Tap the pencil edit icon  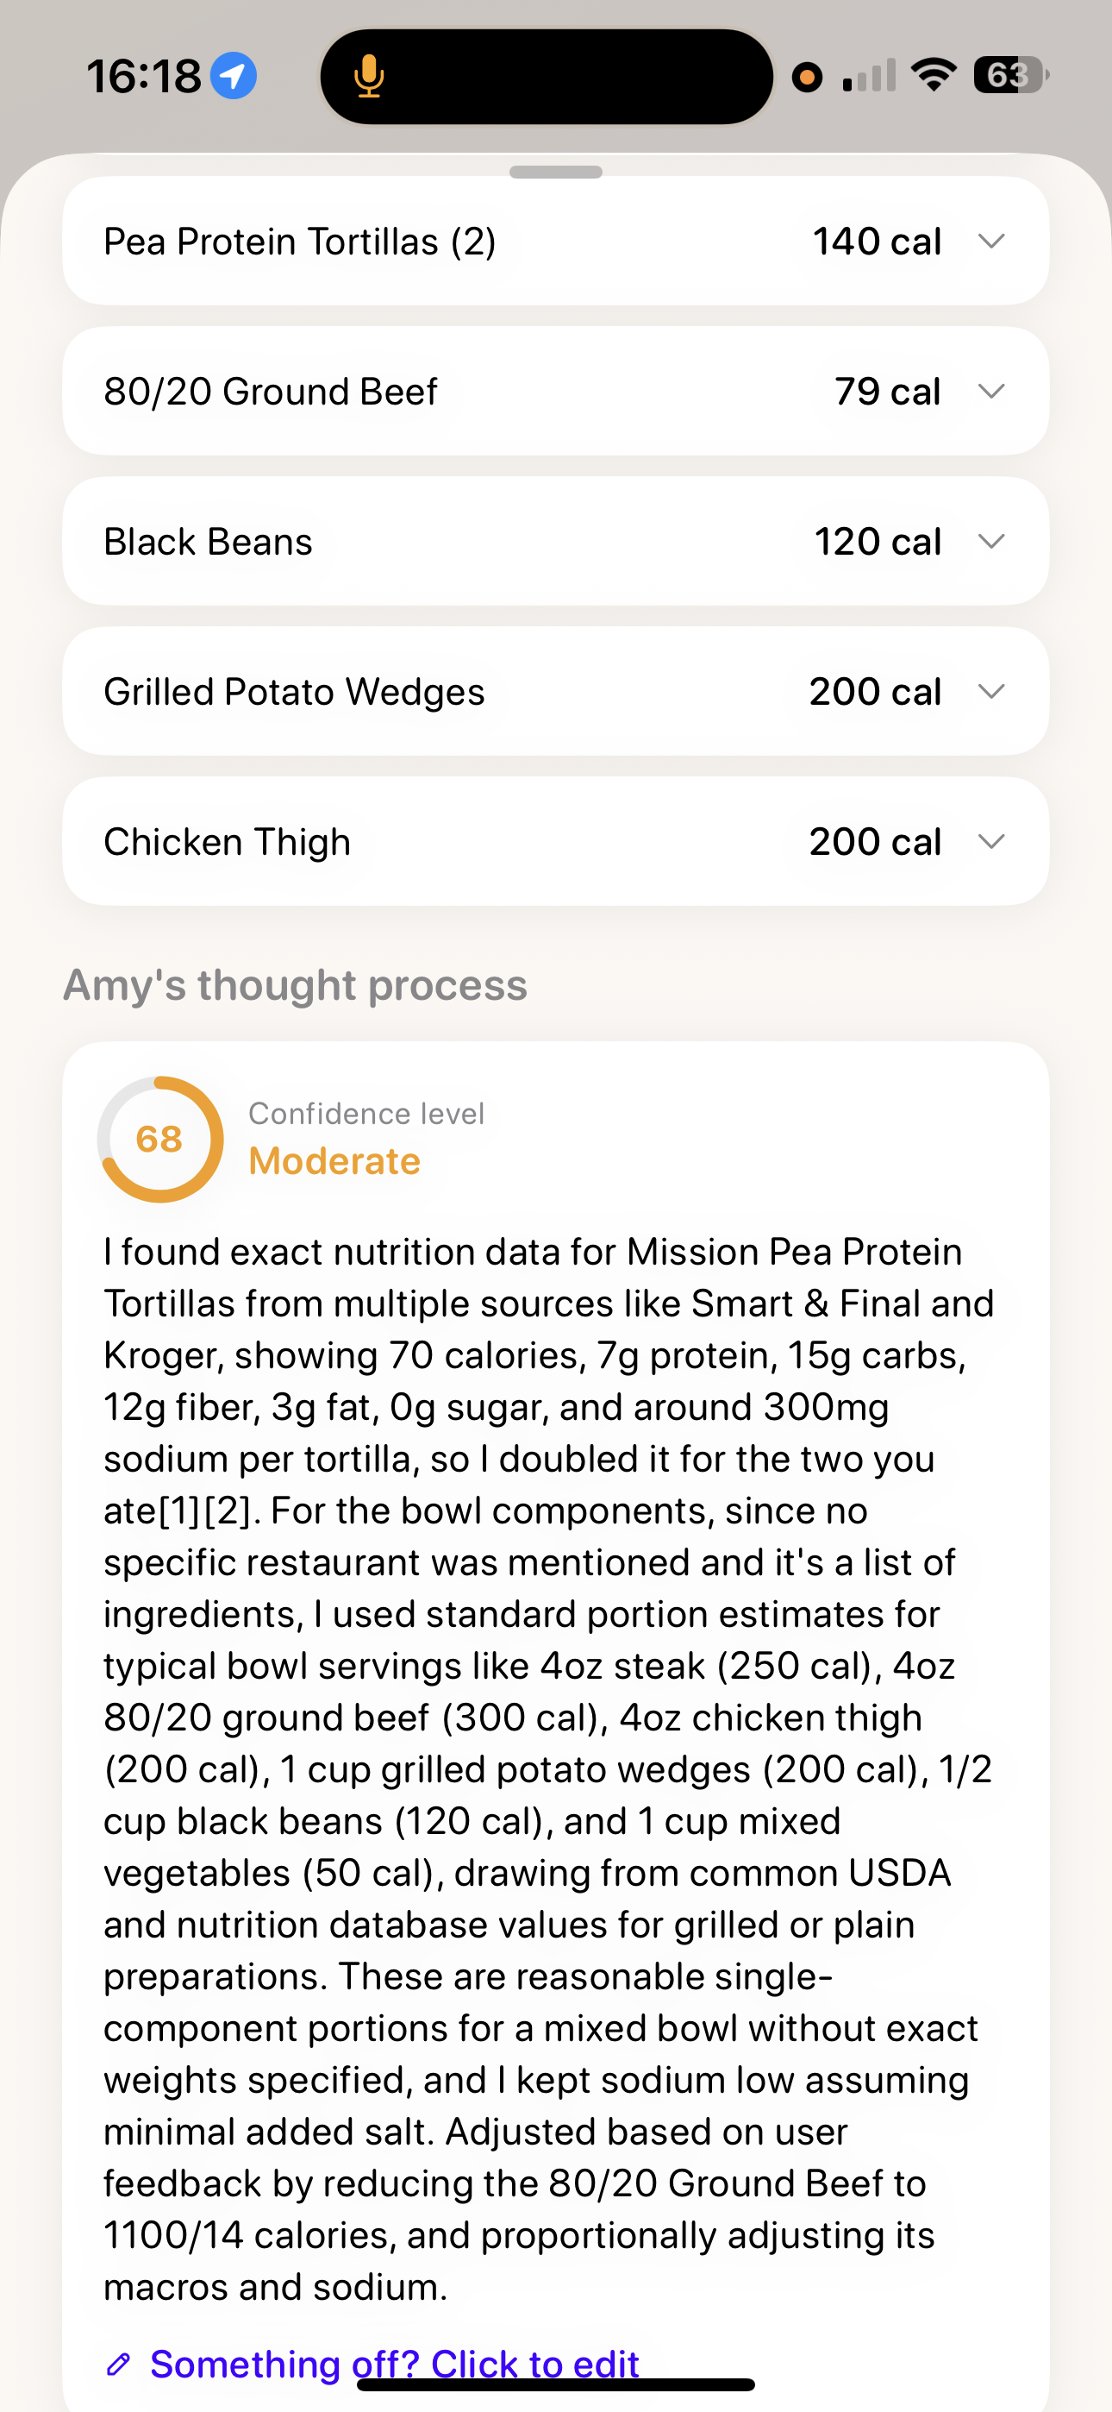point(118,2365)
